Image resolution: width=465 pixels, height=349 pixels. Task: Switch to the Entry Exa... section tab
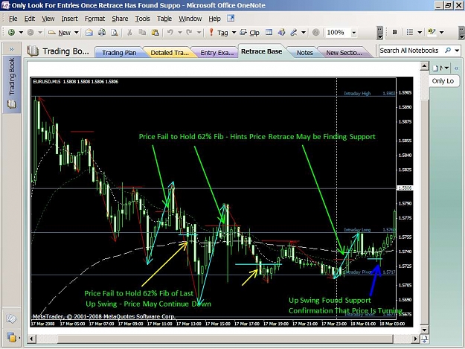(x=217, y=53)
